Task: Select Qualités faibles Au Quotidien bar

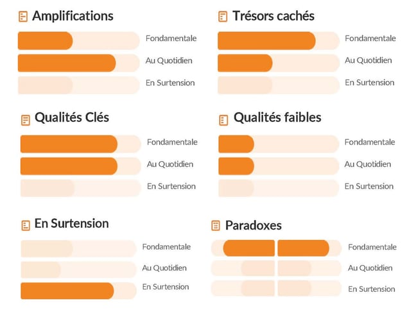Action: 279,166
